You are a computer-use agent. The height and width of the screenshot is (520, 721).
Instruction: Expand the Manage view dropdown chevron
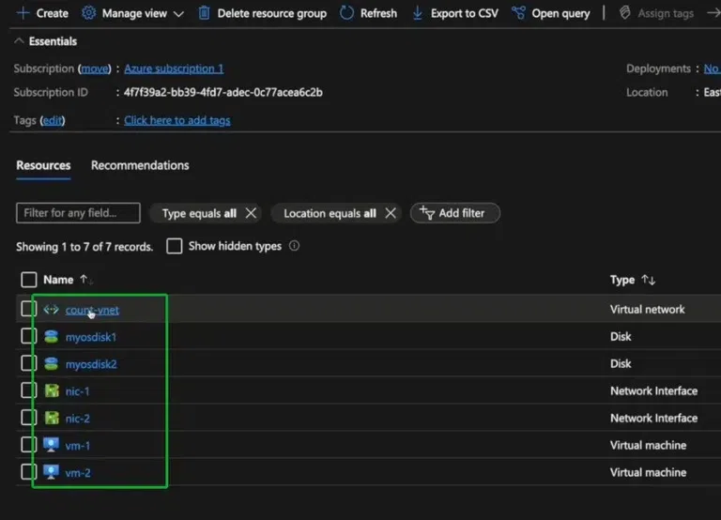click(178, 14)
